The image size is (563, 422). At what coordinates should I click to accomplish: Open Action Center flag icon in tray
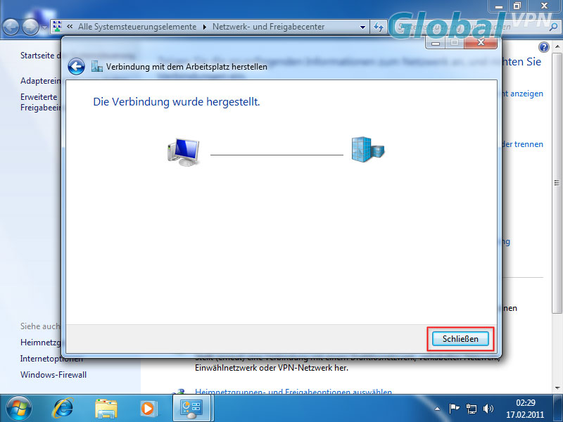point(455,408)
